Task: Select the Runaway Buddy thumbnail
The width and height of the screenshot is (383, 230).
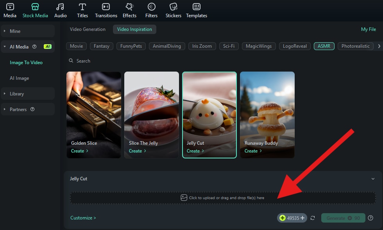Action: 267,115
